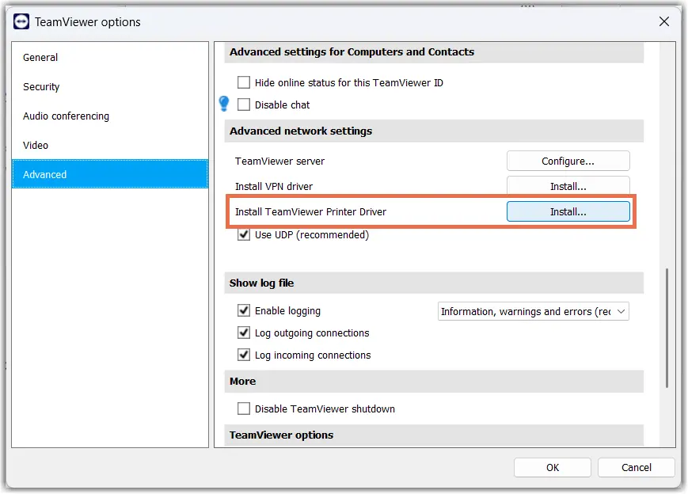
Task: Click the vertical scrollbar thumb in settings pane
Action: click(x=667, y=328)
